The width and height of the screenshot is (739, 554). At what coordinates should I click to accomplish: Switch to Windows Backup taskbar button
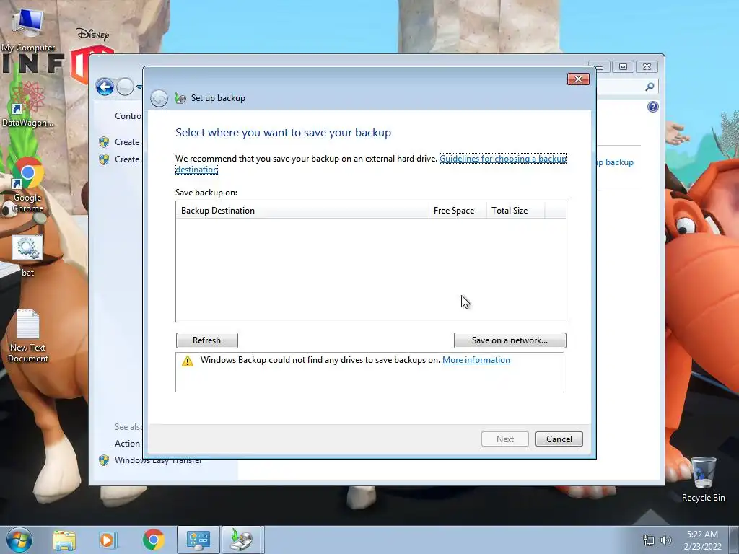(x=241, y=540)
